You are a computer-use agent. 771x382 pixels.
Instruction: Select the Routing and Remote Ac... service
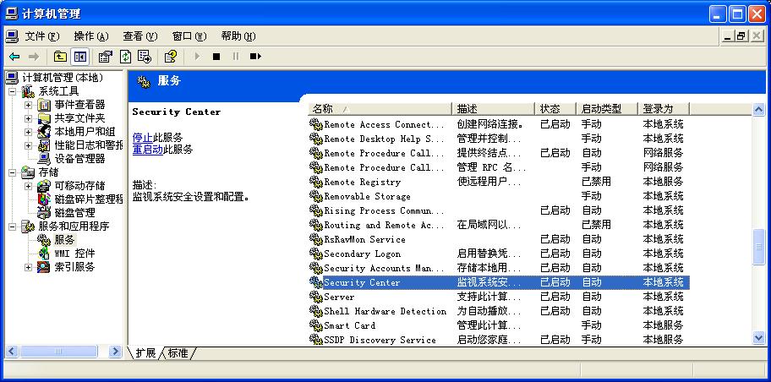(384, 225)
